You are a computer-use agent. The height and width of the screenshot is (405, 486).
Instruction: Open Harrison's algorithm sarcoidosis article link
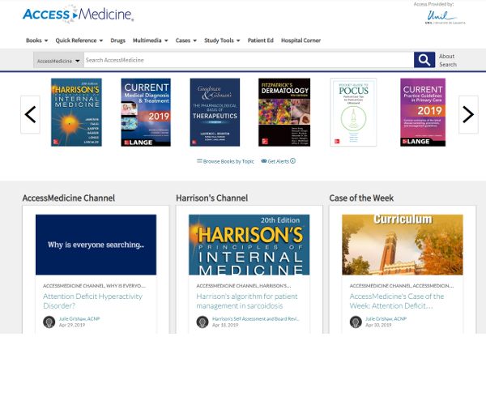coord(247,301)
